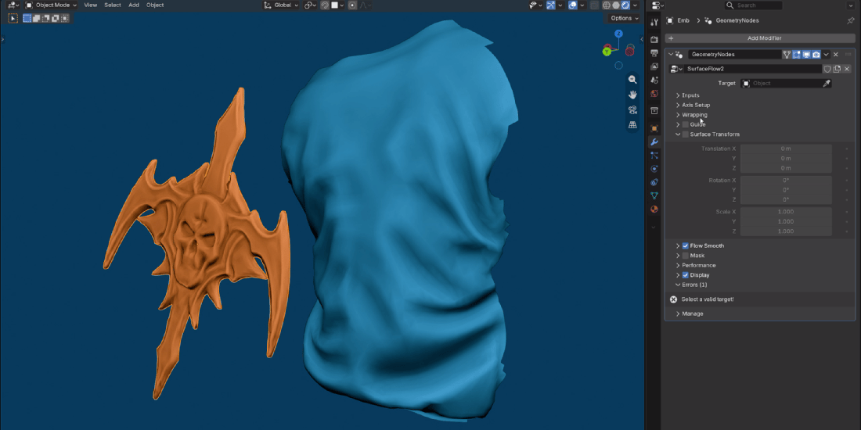The width and height of the screenshot is (861, 430).
Task: Open the Object properties tab
Action: click(654, 128)
